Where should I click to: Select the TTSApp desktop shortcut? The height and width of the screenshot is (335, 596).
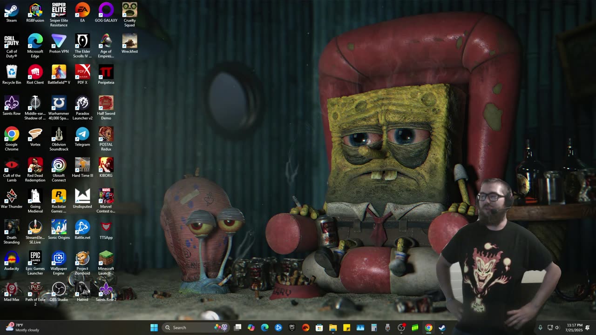click(106, 230)
